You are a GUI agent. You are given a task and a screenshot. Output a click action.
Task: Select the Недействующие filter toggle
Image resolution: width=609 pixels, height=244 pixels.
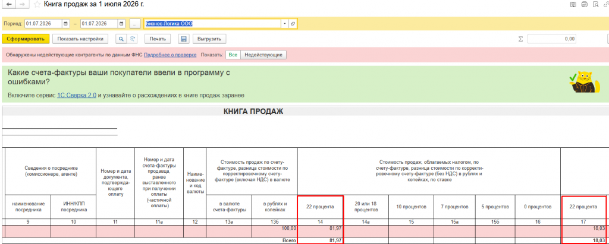pos(263,55)
